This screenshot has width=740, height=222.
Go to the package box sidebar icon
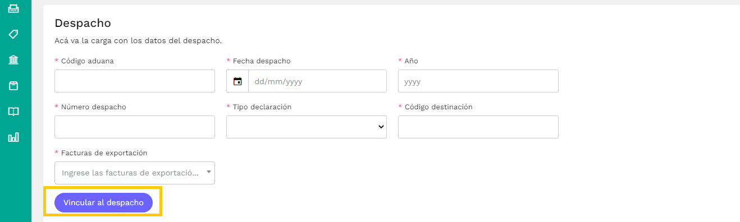point(13,86)
